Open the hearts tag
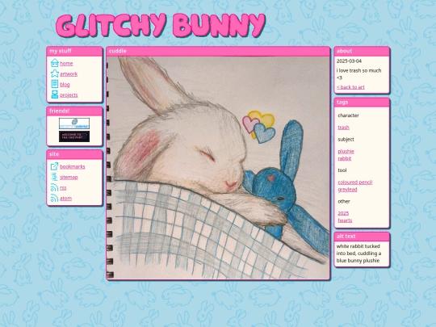 [345, 220]
